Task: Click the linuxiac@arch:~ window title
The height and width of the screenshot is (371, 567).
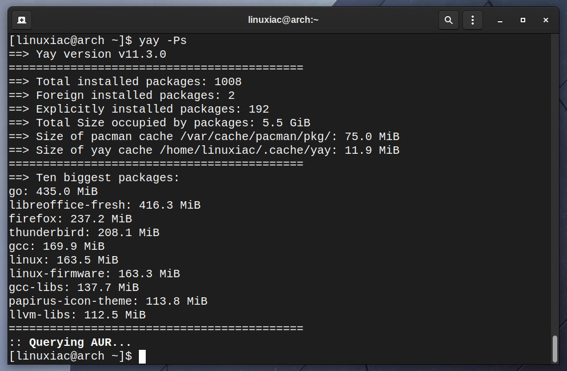Action: click(x=283, y=20)
